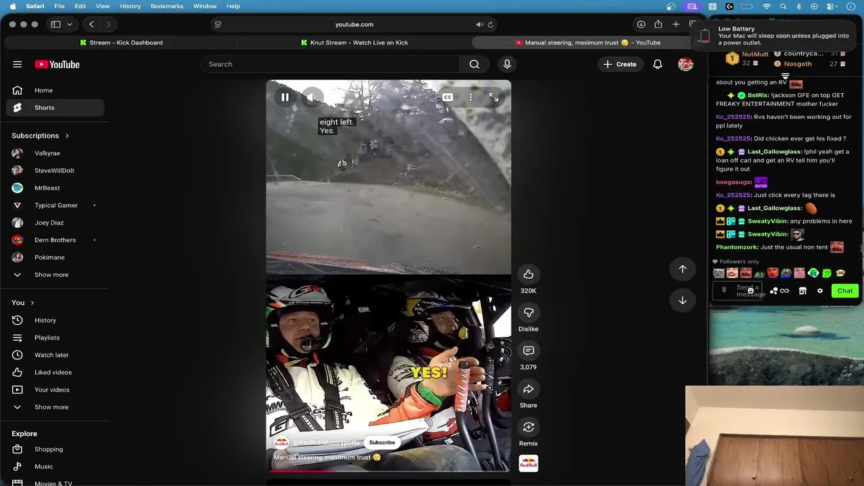This screenshot has width=864, height=486.
Task: Reload the page in Safari
Action: [491, 24]
